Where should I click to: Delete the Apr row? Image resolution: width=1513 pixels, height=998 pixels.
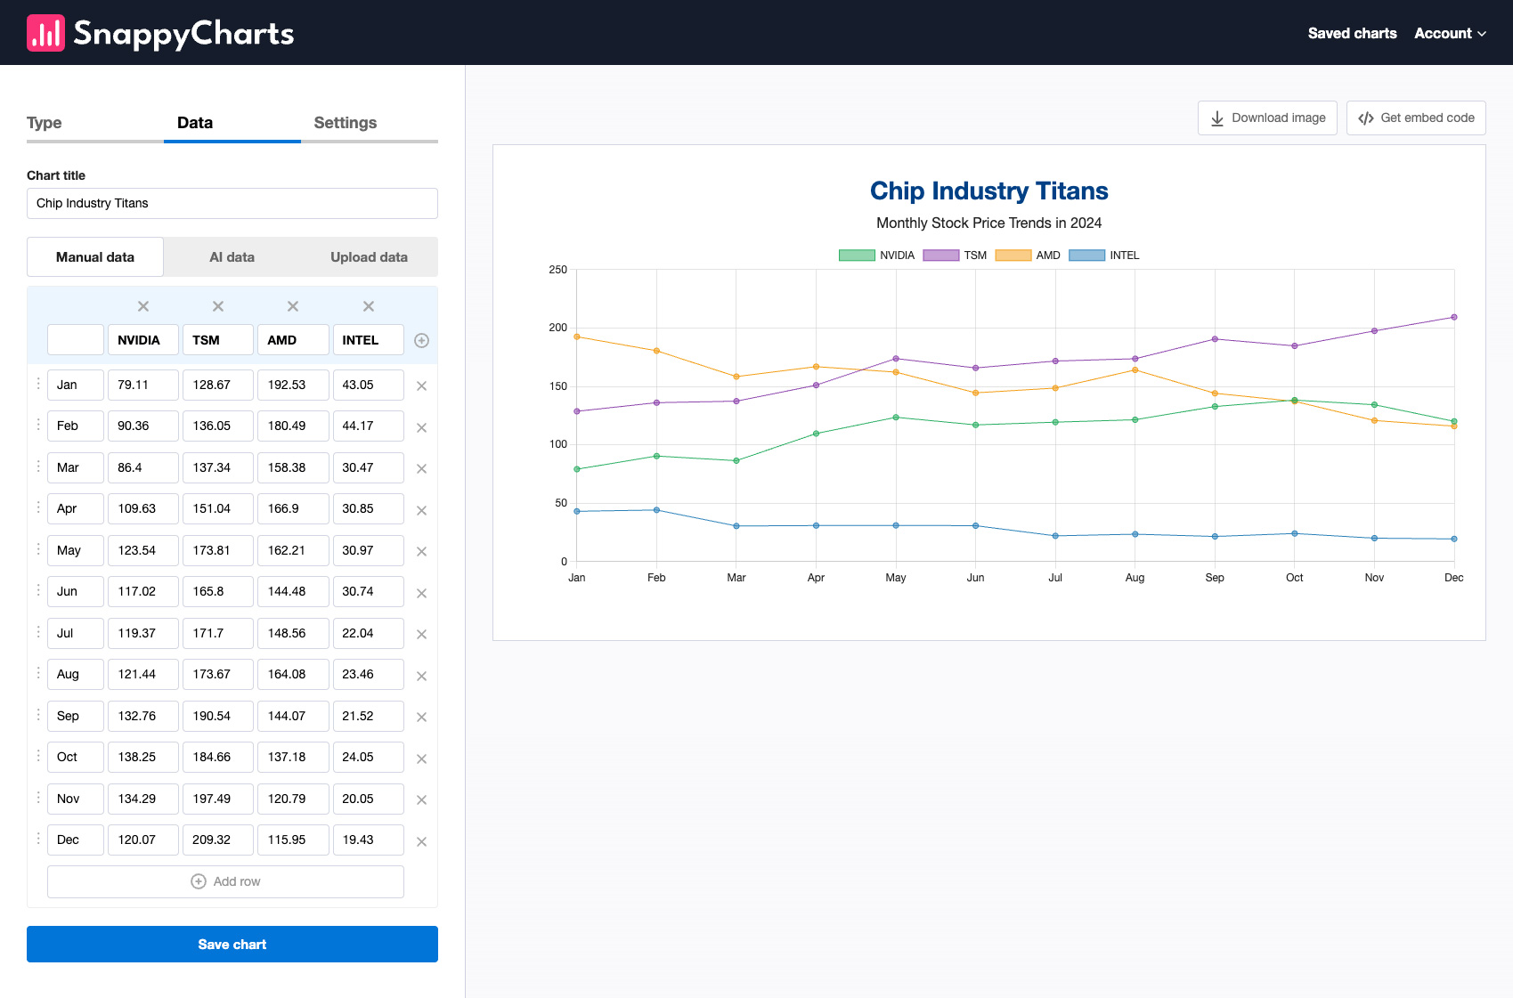422,510
